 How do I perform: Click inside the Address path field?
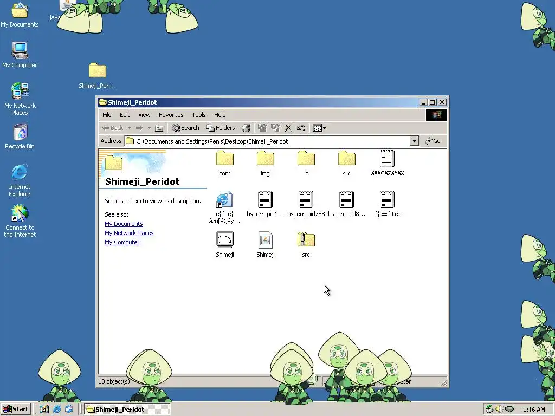(x=268, y=141)
